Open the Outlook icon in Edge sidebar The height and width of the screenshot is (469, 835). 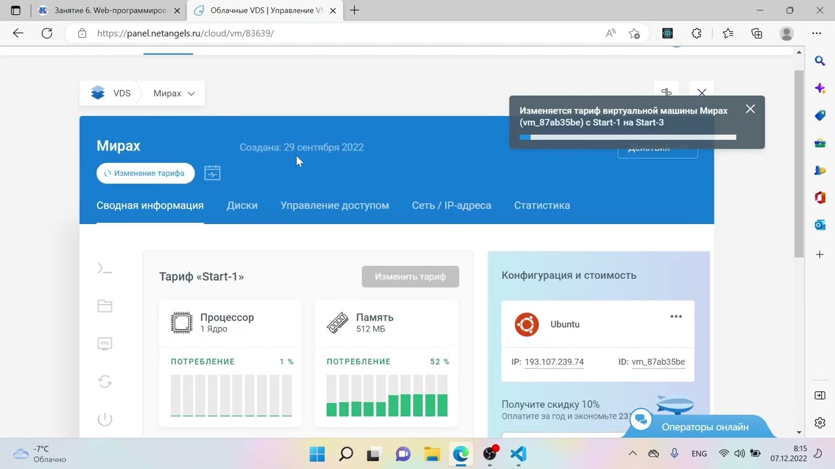tap(820, 225)
